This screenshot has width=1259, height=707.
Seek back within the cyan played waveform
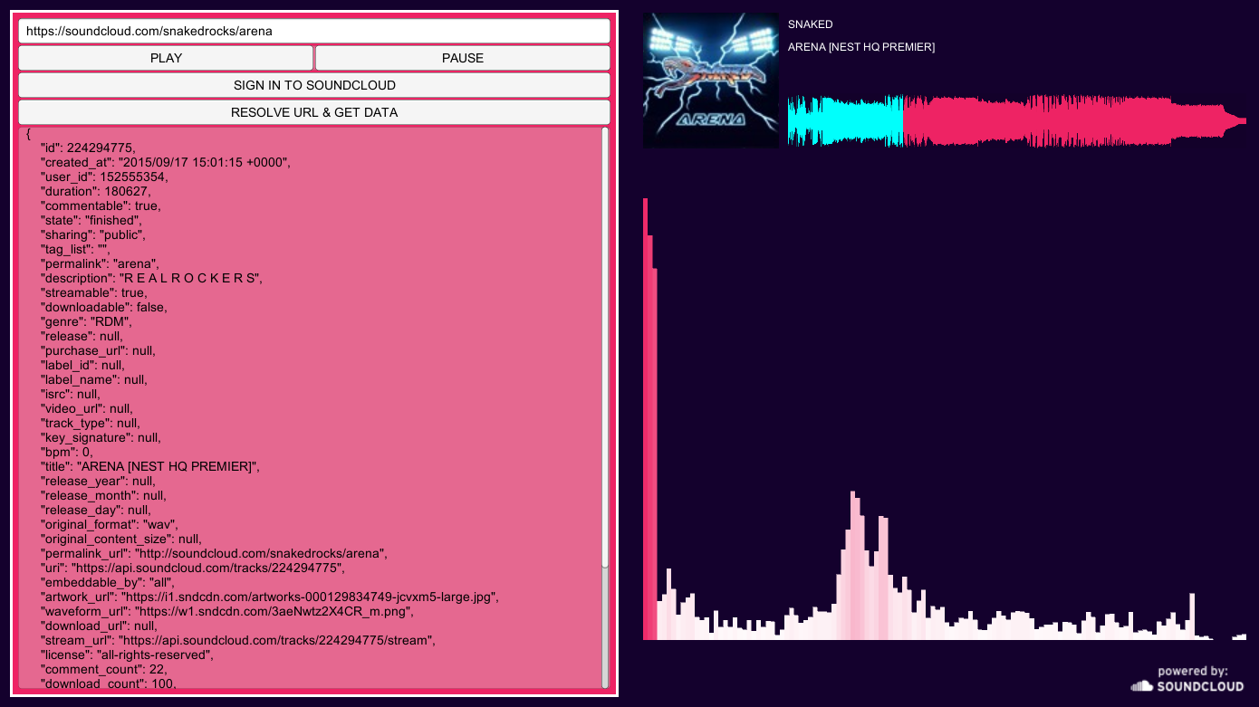click(x=845, y=120)
